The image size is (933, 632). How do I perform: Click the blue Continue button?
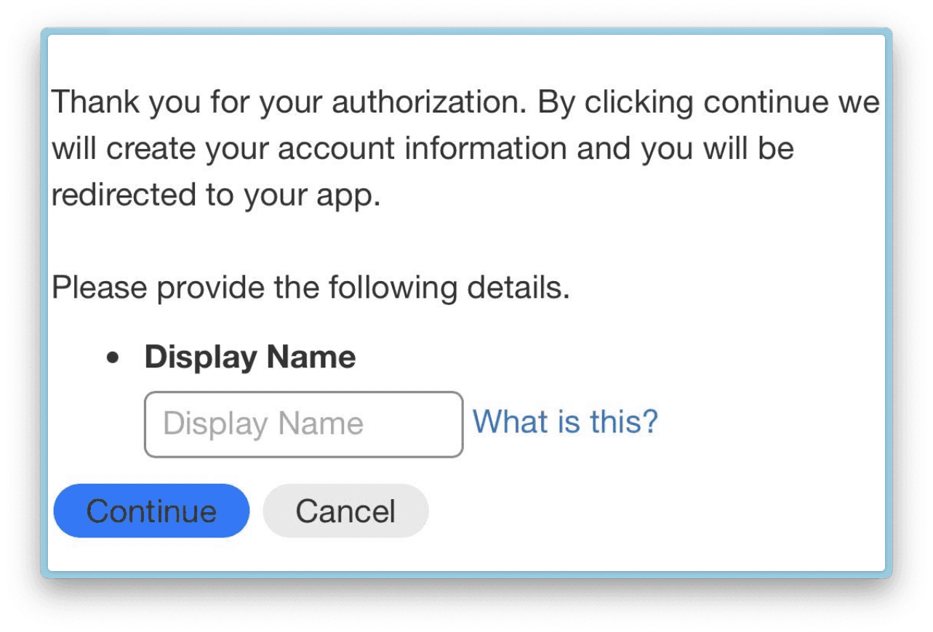click(x=151, y=511)
